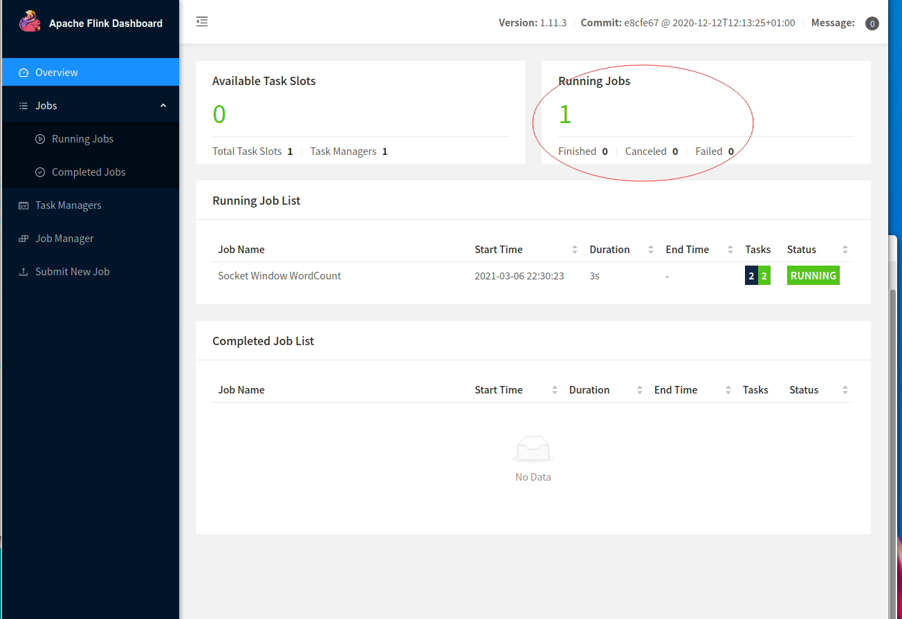Click the Running Jobs play-circle icon

pos(39,139)
